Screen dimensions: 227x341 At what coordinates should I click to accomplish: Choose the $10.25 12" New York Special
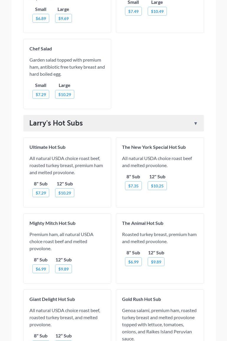(157, 186)
